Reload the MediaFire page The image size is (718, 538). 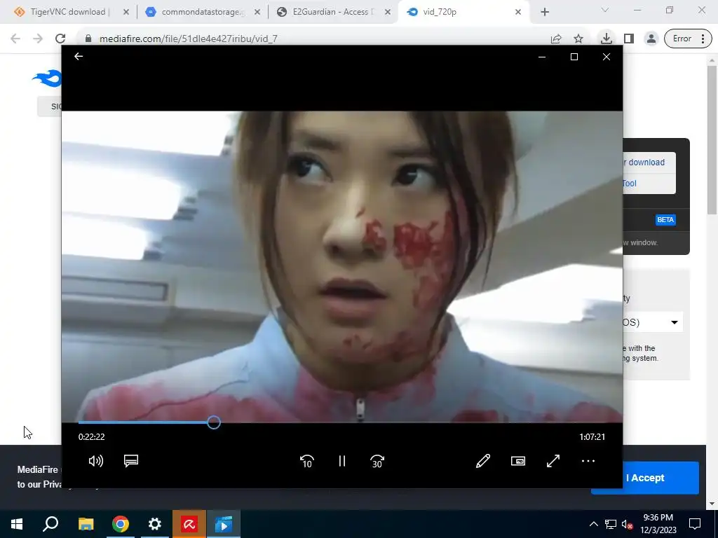click(60, 39)
